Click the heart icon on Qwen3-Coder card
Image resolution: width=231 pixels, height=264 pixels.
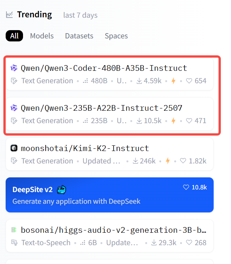[x=189, y=81]
